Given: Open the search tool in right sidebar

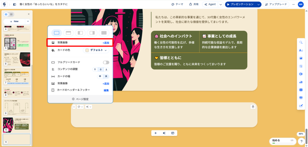Looking at the screenshot, I should (x=301, y=42).
